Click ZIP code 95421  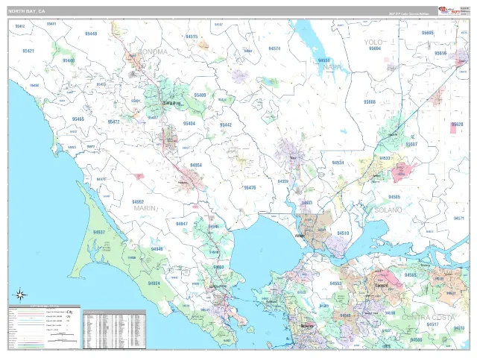click(28, 51)
